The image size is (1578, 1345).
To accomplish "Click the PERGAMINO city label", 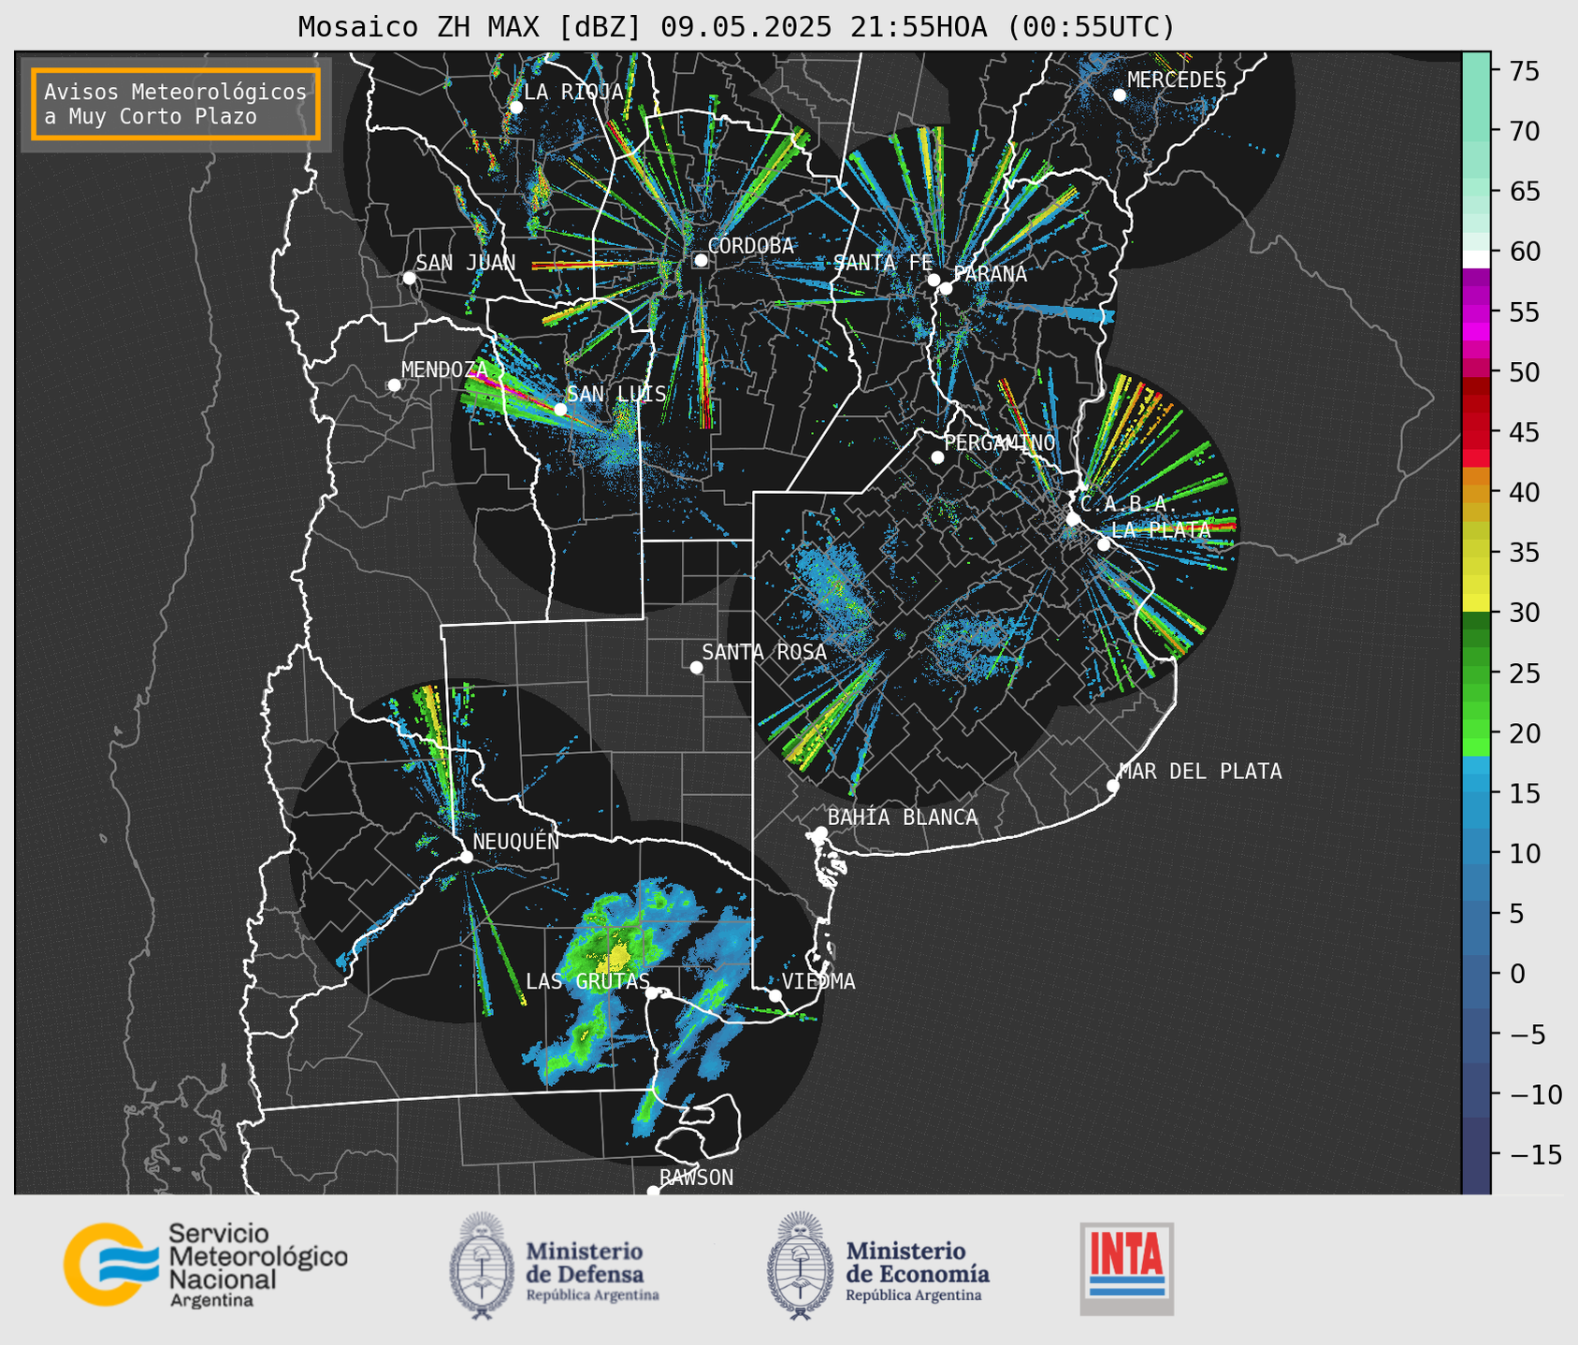I will coord(1000,442).
